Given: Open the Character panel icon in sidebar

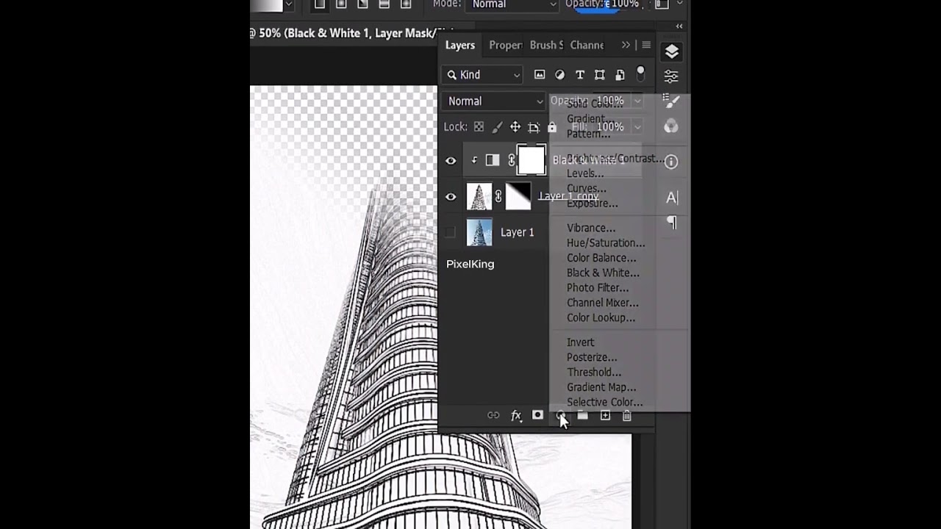Looking at the screenshot, I should coord(671,197).
